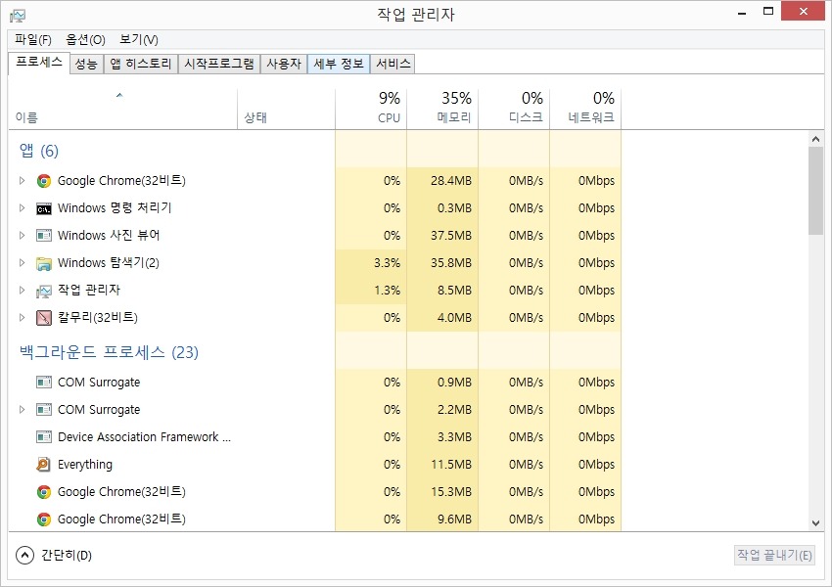Click the 28.4MB memory value

pos(451,181)
